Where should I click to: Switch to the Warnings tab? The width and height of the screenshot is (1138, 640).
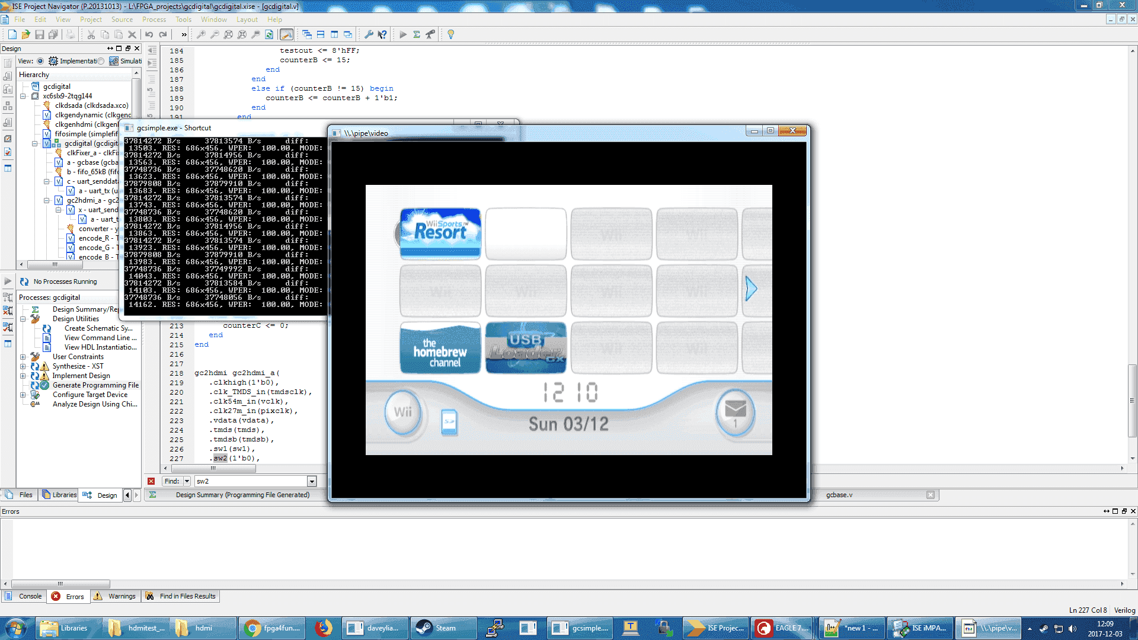pos(115,596)
